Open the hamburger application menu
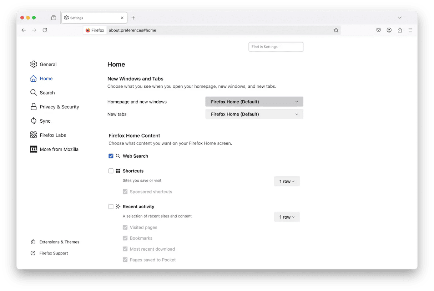The height and width of the screenshot is (291, 434). coord(410,30)
